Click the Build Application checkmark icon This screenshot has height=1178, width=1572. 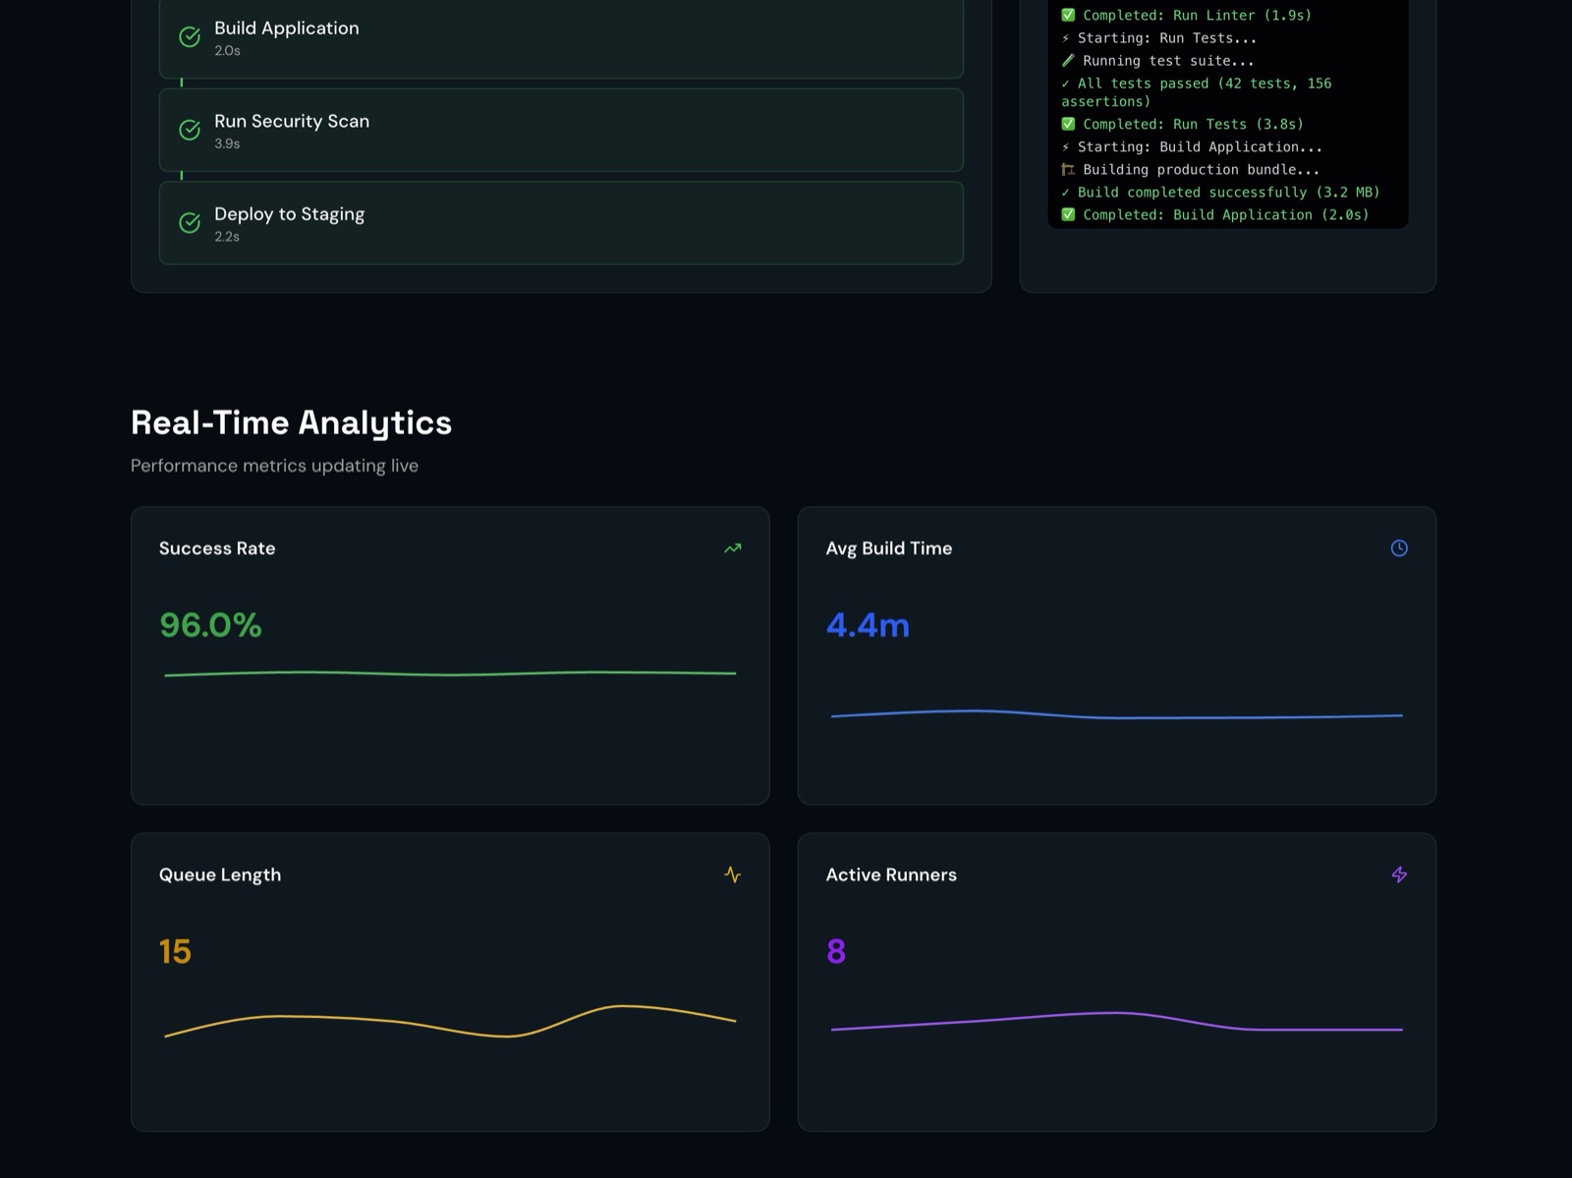pyautogui.click(x=190, y=37)
